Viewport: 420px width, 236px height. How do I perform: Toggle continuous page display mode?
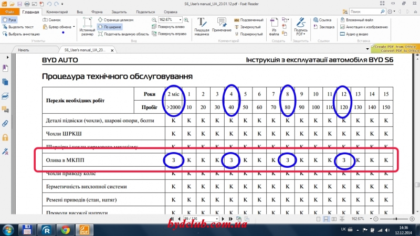[x=326, y=219]
